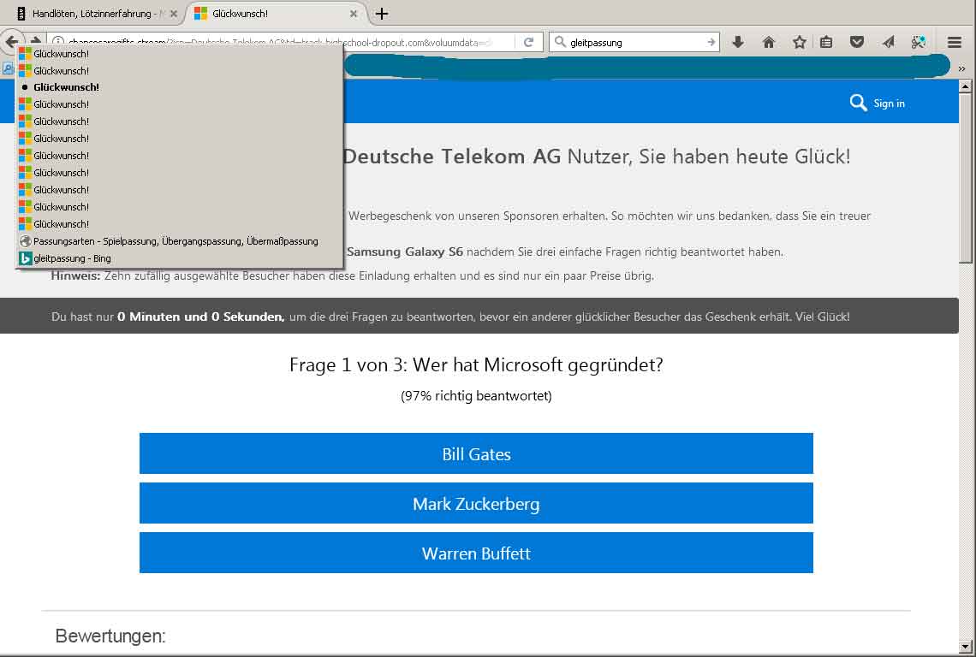
Task: Bookmark this page with the star icon
Action: 800,42
